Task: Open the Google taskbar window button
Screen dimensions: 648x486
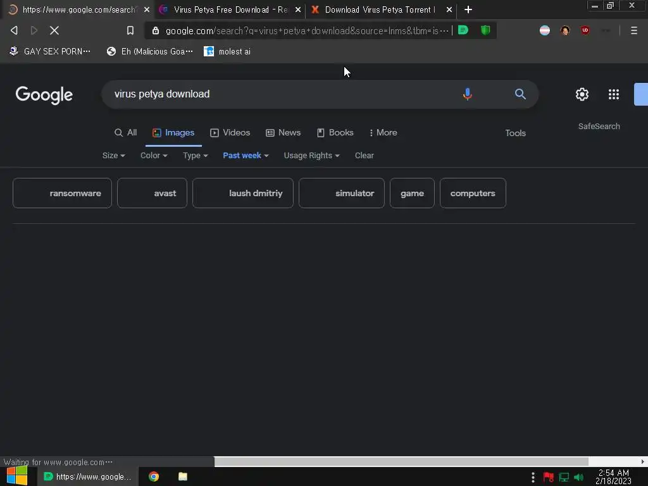Action: [87, 477]
